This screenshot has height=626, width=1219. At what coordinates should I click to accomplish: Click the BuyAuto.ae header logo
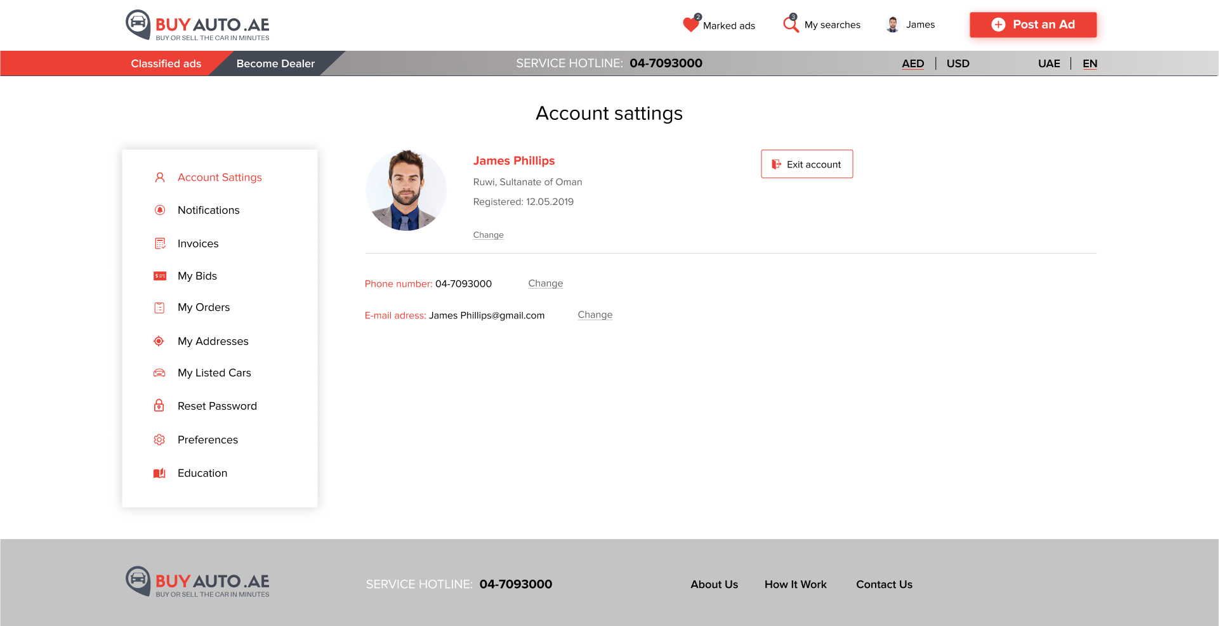coord(197,25)
